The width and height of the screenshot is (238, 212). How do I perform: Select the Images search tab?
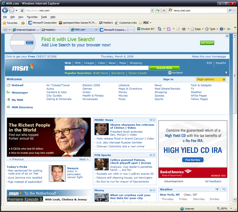(89, 63)
